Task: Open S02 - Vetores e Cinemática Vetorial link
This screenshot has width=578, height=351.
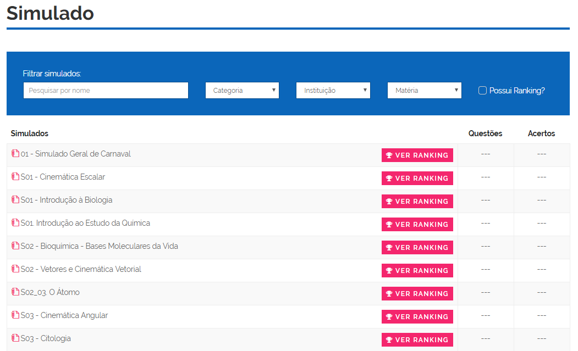Action: [x=81, y=269]
